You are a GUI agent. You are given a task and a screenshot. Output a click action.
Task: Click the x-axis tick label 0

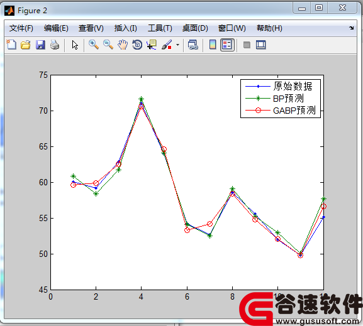50,296
